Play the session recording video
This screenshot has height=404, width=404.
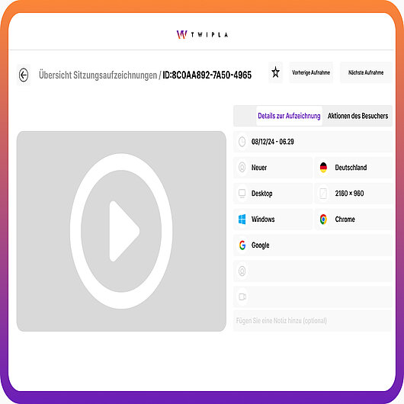pos(121,231)
